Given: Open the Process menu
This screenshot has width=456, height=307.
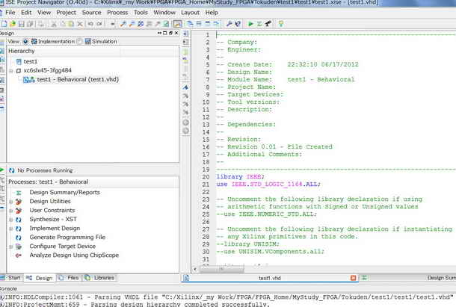Looking at the screenshot, I should (x=117, y=13).
